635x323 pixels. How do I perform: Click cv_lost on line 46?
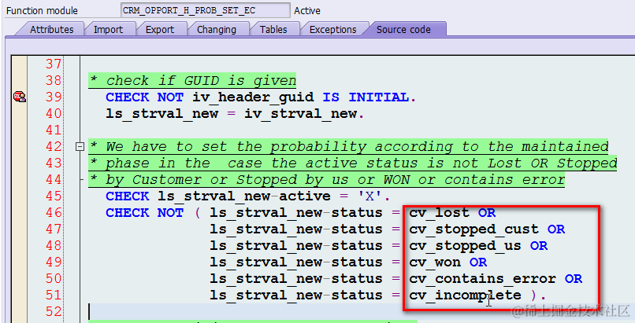(x=439, y=213)
